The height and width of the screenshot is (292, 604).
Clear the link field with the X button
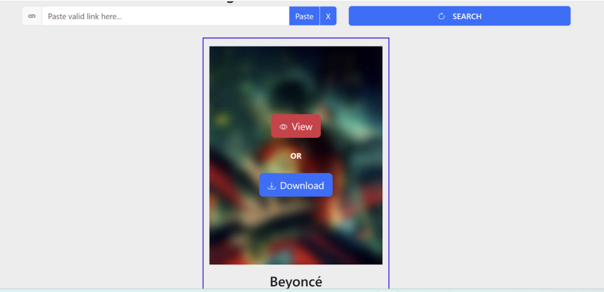point(328,16)
